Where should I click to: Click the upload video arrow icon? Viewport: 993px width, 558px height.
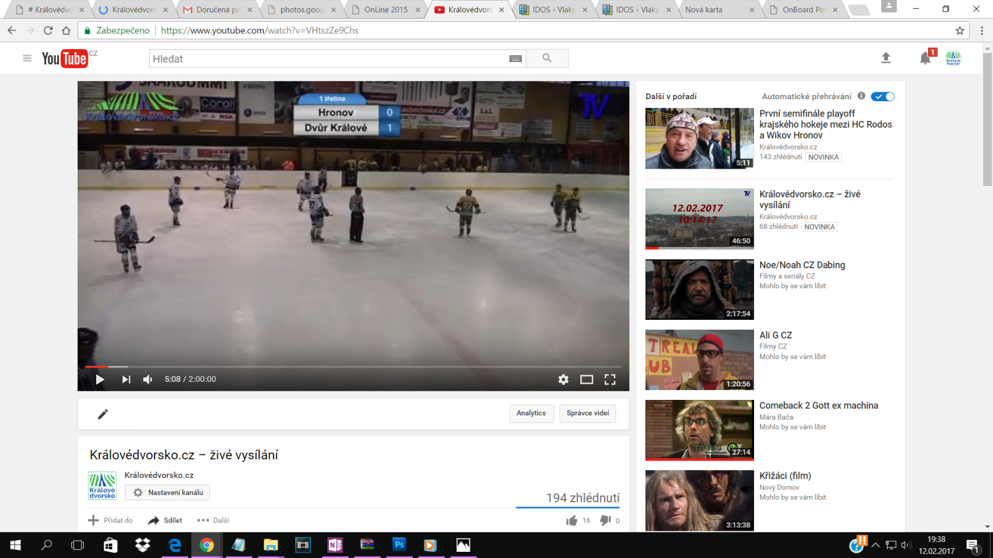pyautogui.click(x=886, y=58)
